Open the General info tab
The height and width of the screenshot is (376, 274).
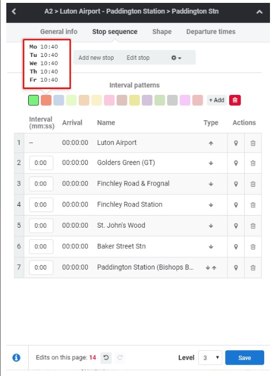(x=59, y=32)
